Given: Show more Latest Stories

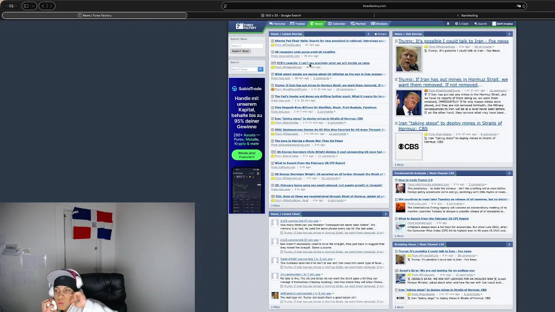Looking at the screenshot, I should pos(276,206).
